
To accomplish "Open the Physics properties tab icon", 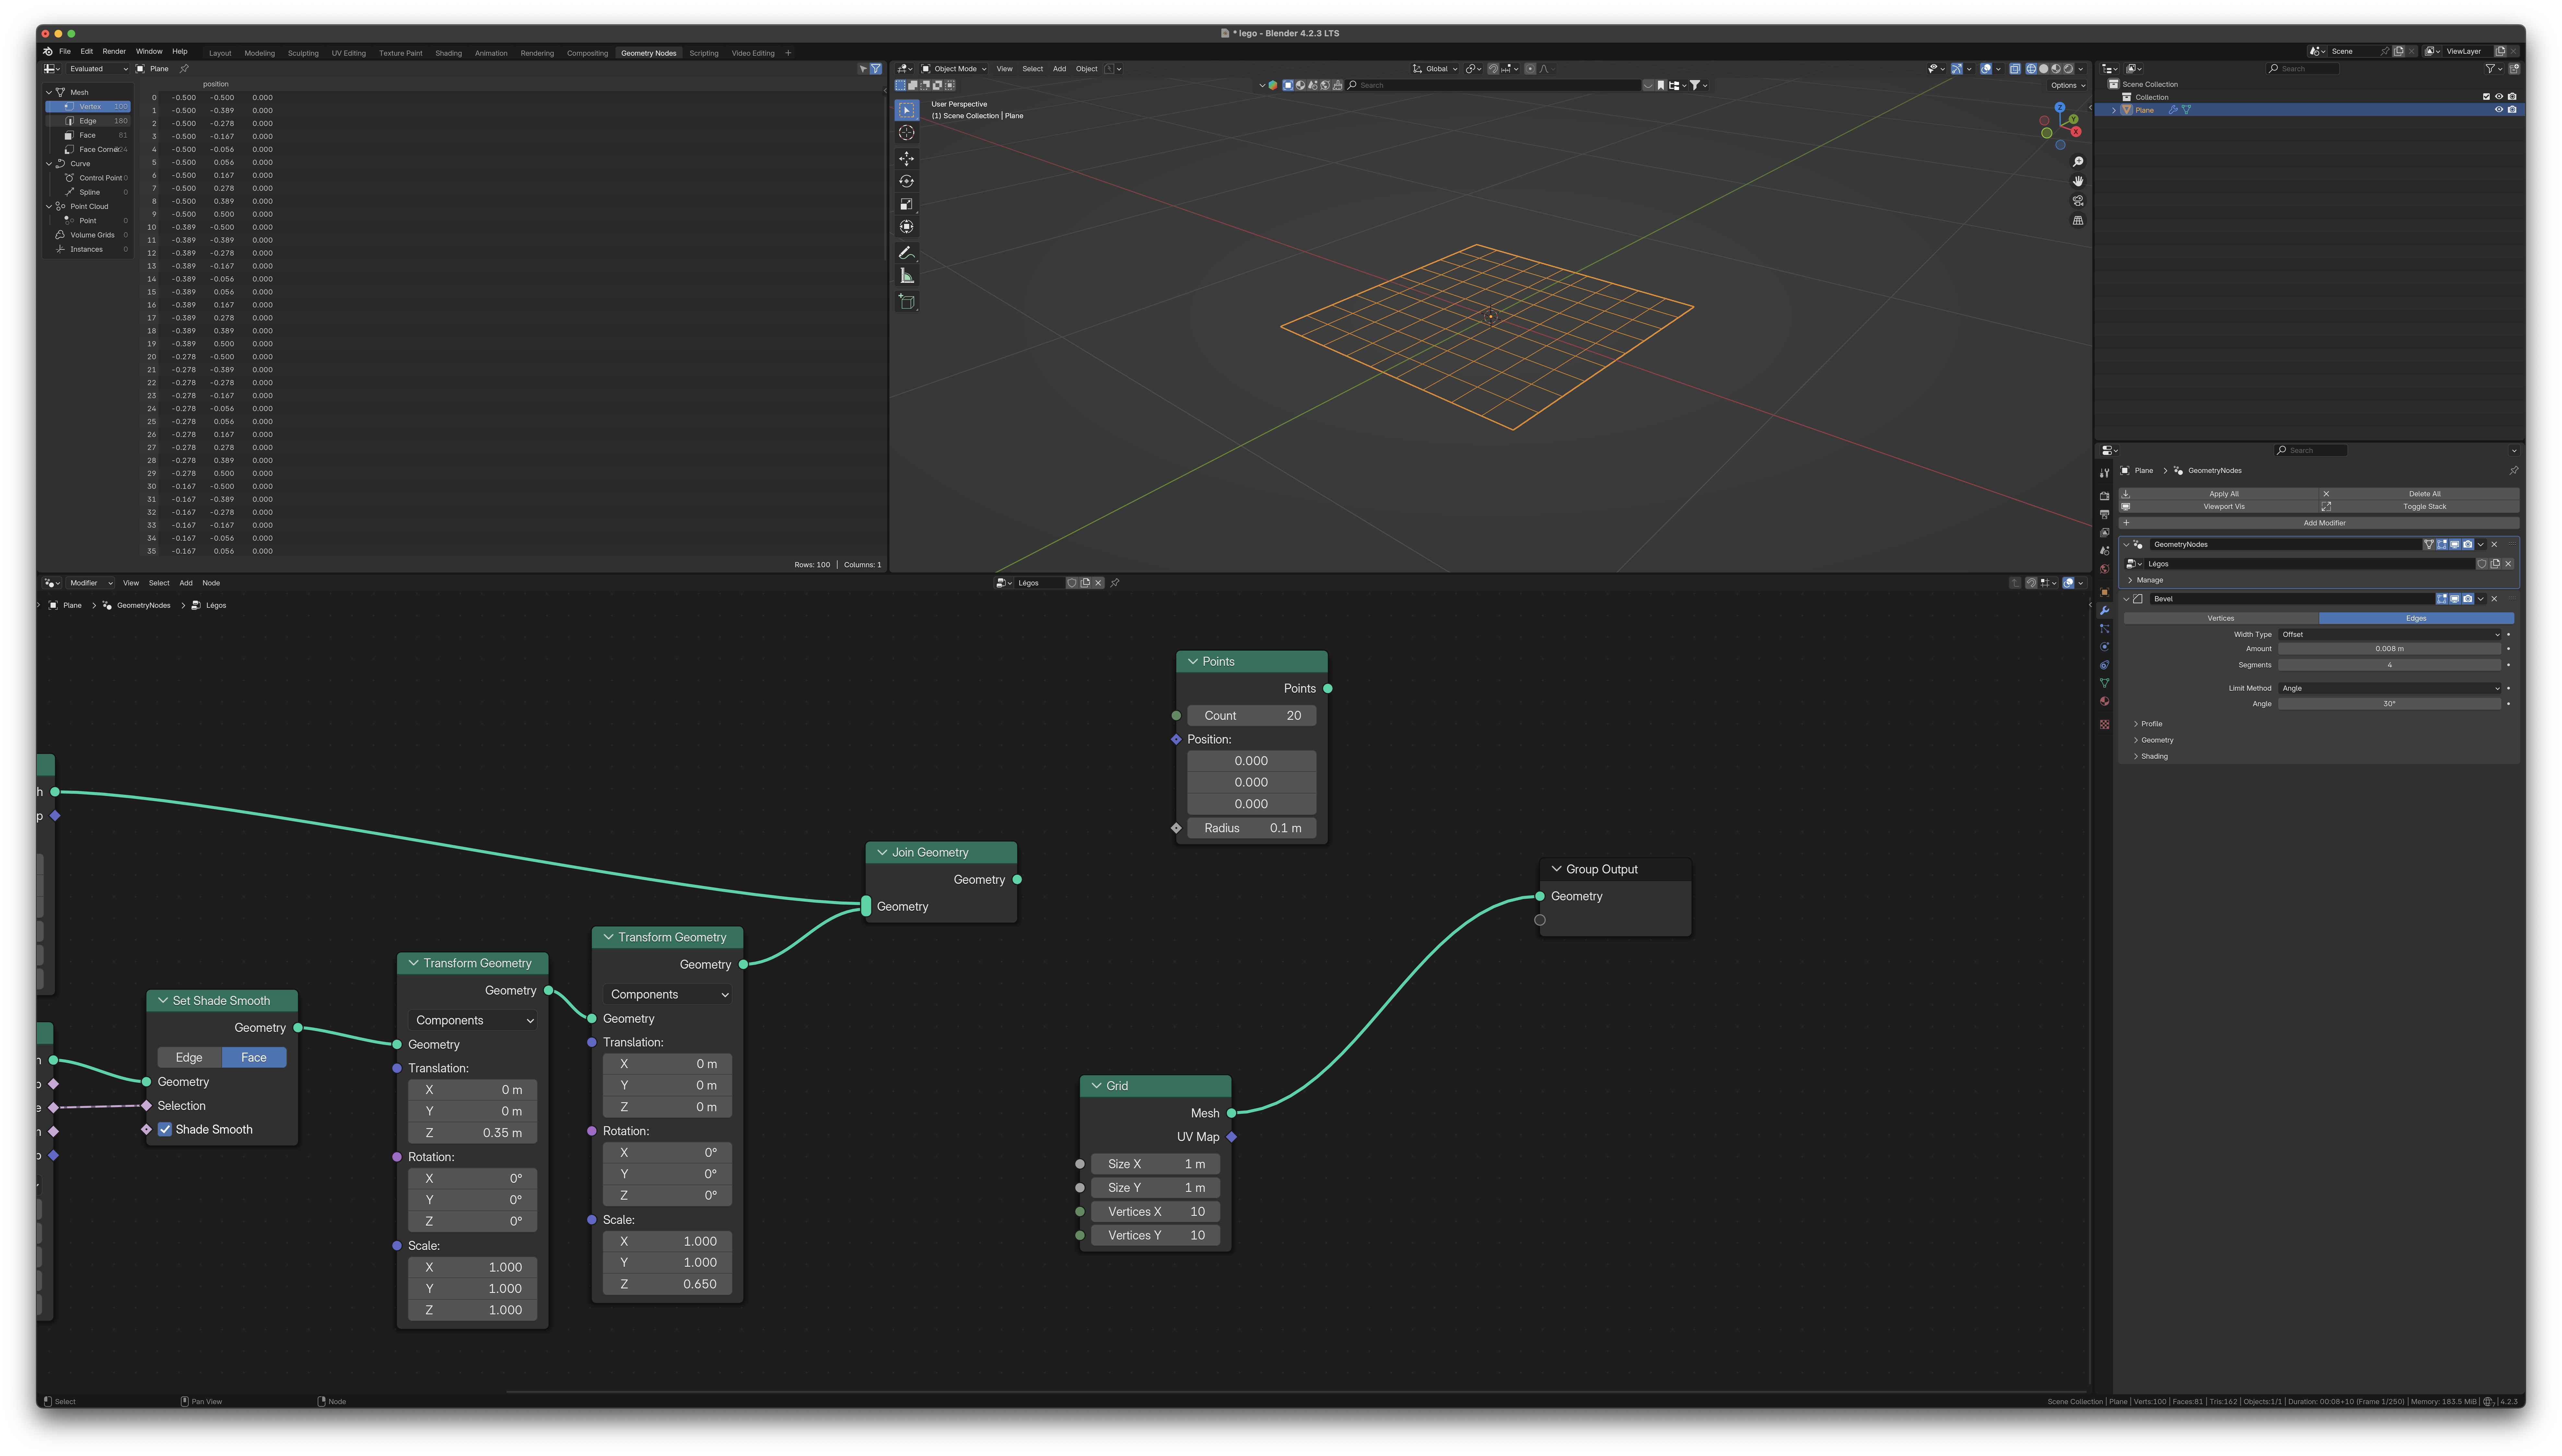I will (x=2105, y=647).
